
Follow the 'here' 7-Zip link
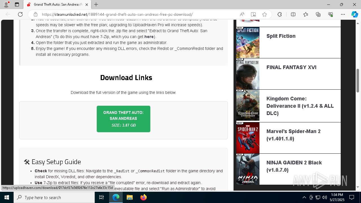(x=149, y=37)
